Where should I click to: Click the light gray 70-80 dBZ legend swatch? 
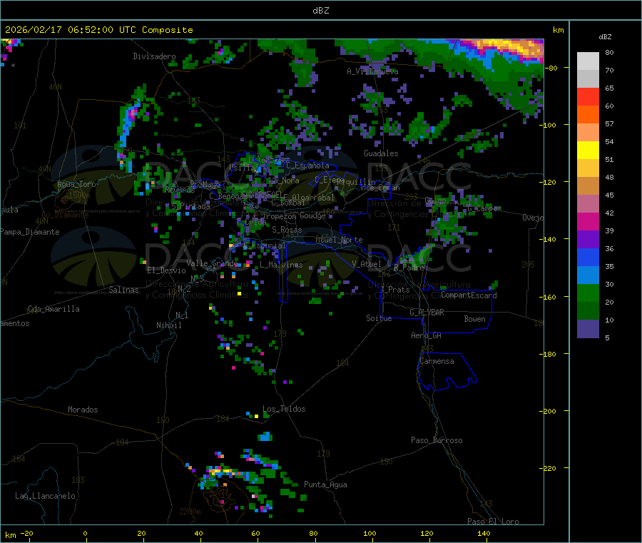(588, 61)
